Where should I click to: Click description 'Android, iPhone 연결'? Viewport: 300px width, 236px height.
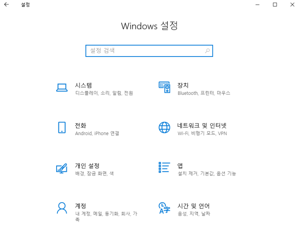[x=97, y=133]
